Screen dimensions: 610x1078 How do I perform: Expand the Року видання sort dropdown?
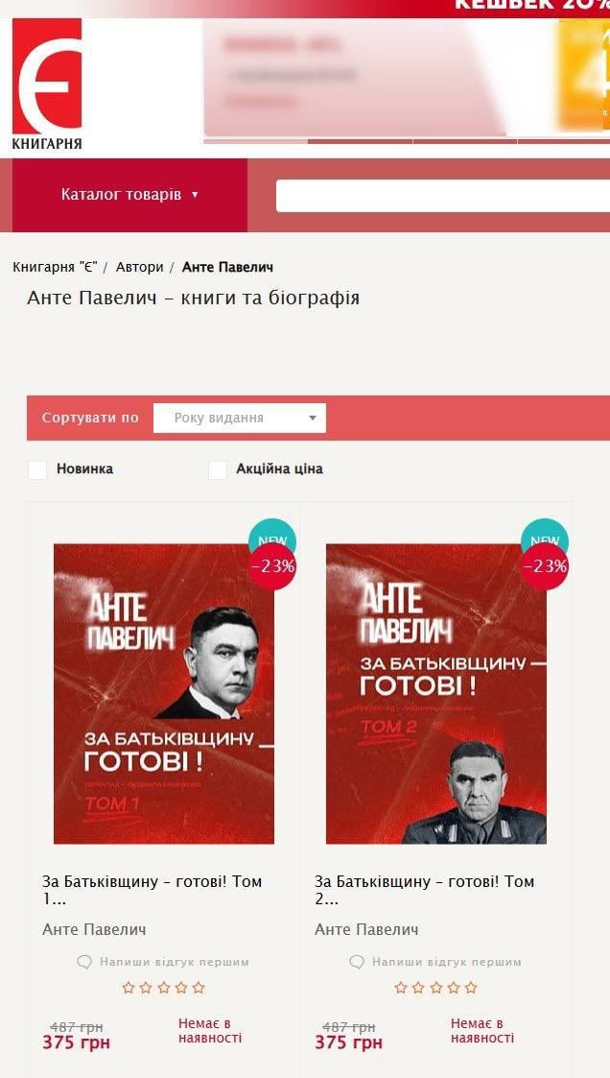[240, 418]
